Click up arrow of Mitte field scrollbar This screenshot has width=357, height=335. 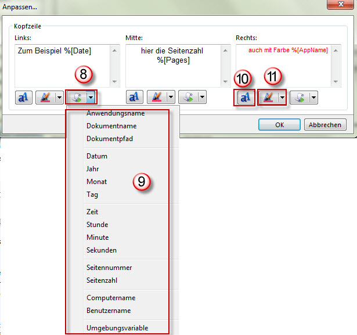225,51
